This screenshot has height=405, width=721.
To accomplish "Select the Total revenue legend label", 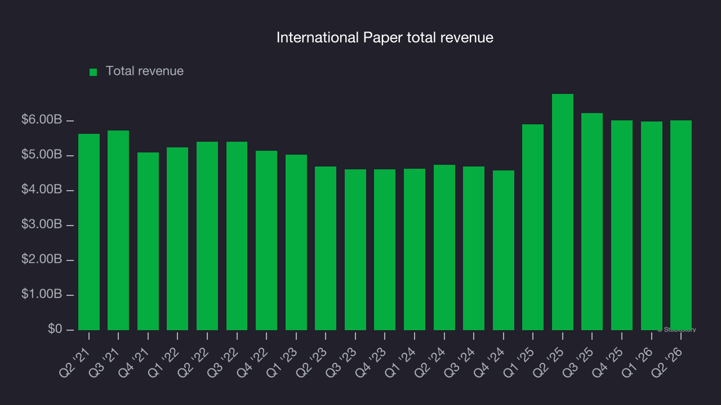I will 145,71.
